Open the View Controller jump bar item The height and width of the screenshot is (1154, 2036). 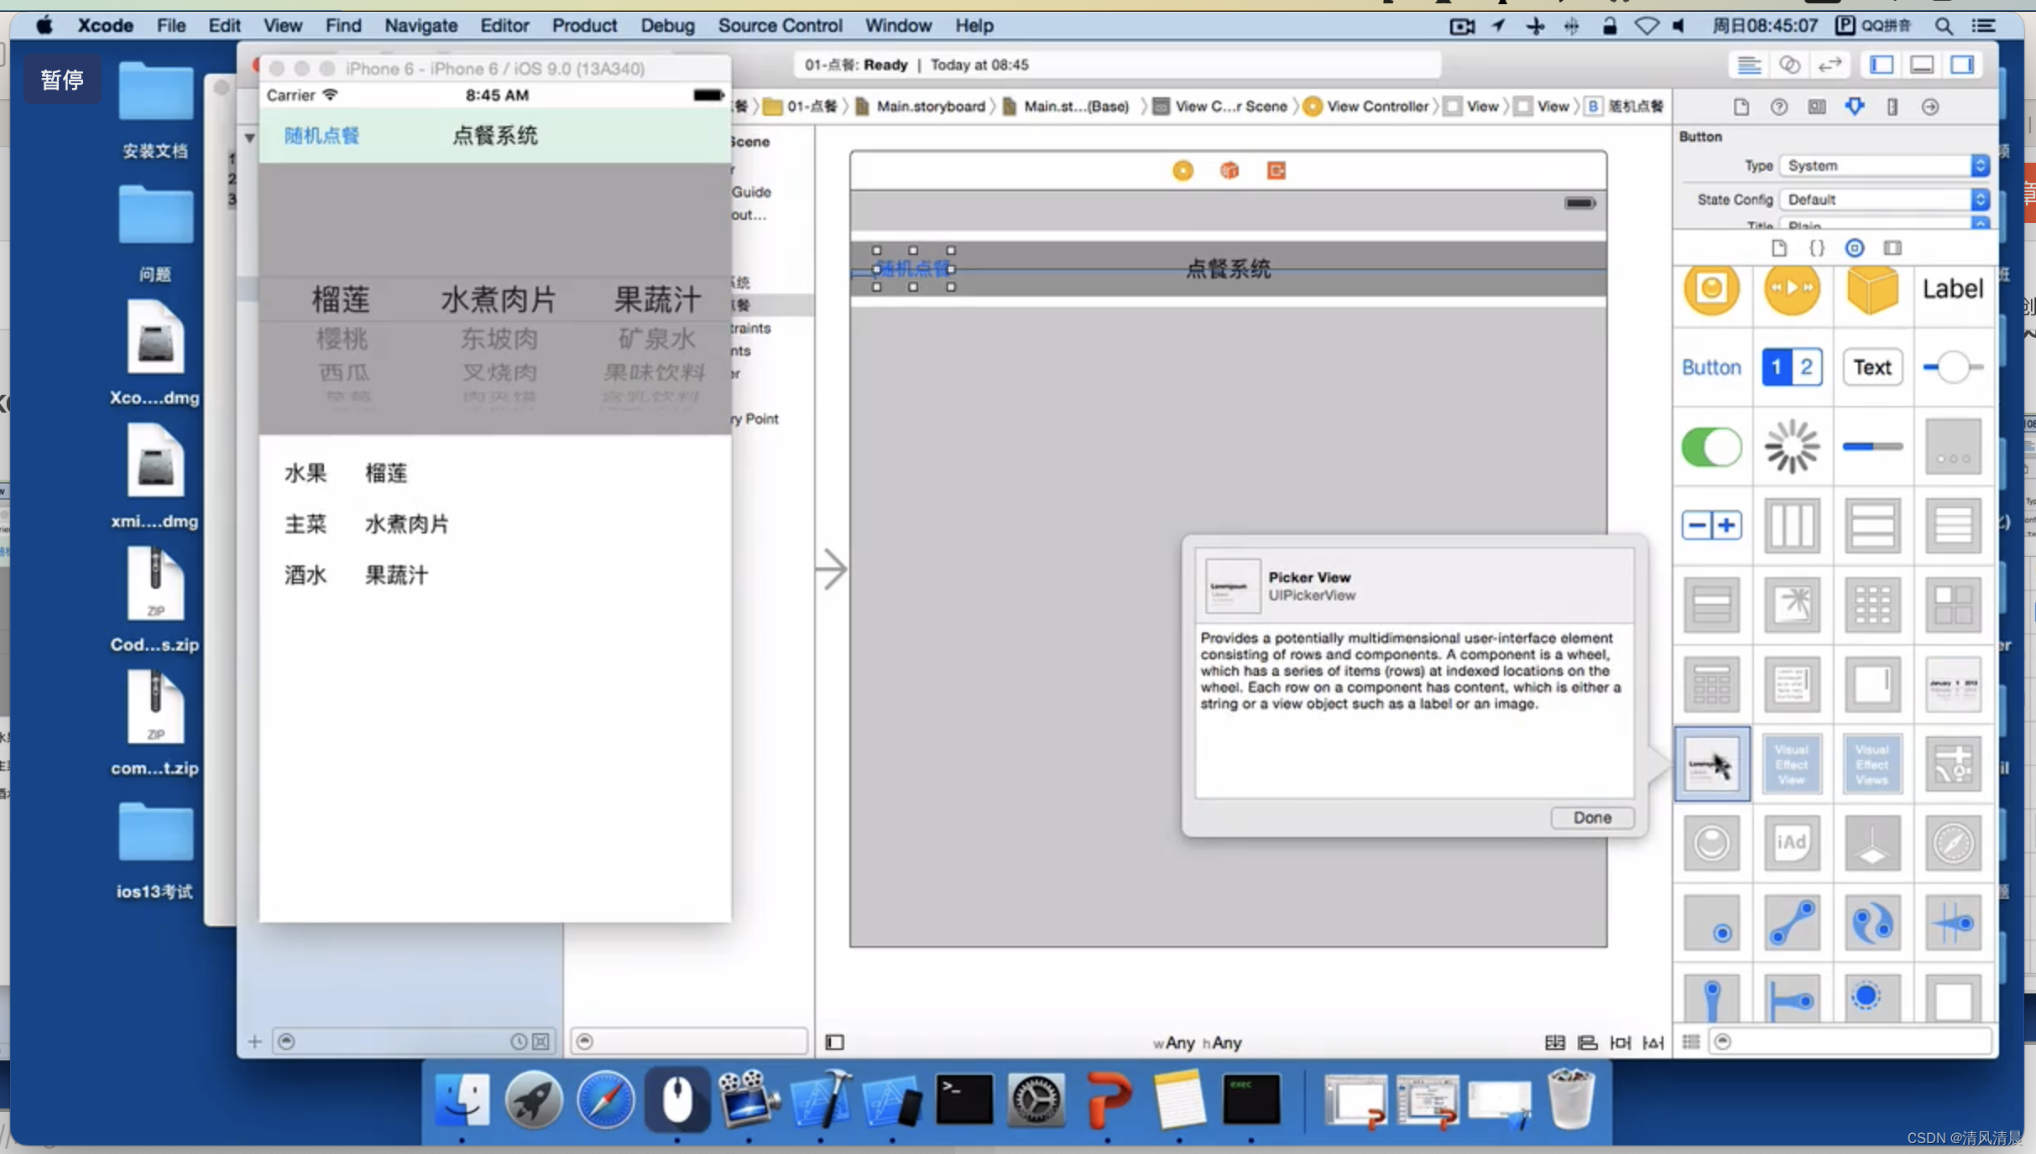pos(1366,107)
